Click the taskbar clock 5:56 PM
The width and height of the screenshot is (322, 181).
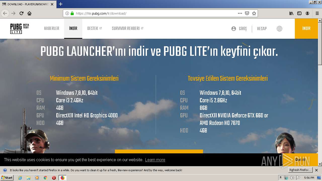point(309,178)
